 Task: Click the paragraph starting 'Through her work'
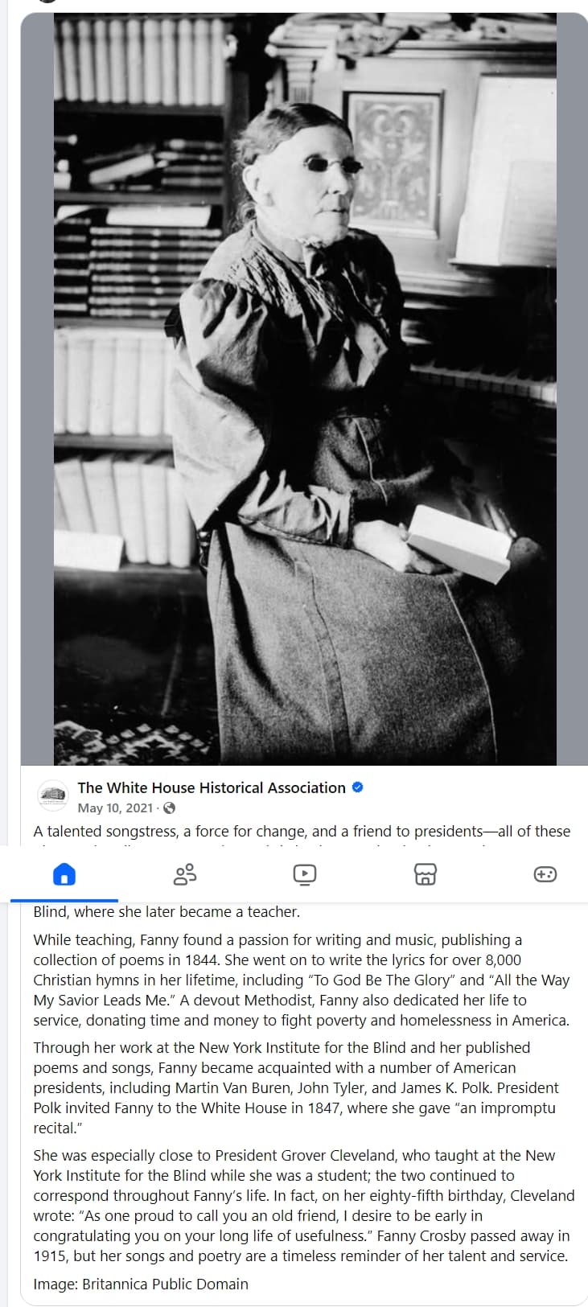click(x=296, y=1087)
